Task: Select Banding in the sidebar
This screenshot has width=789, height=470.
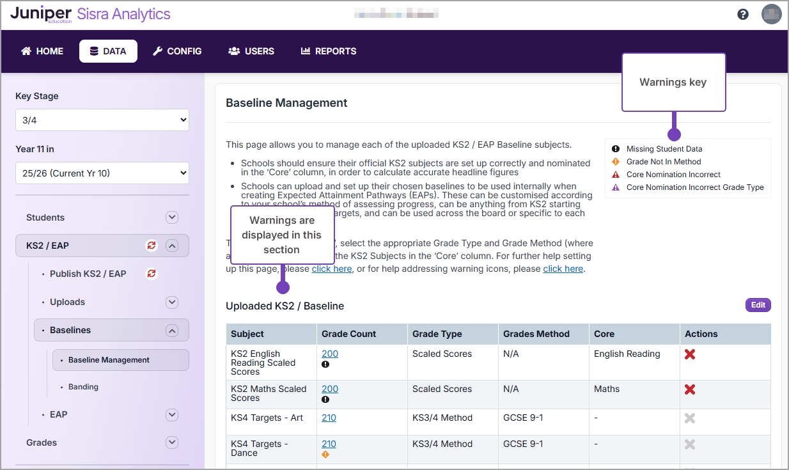Action: point(83,387)
